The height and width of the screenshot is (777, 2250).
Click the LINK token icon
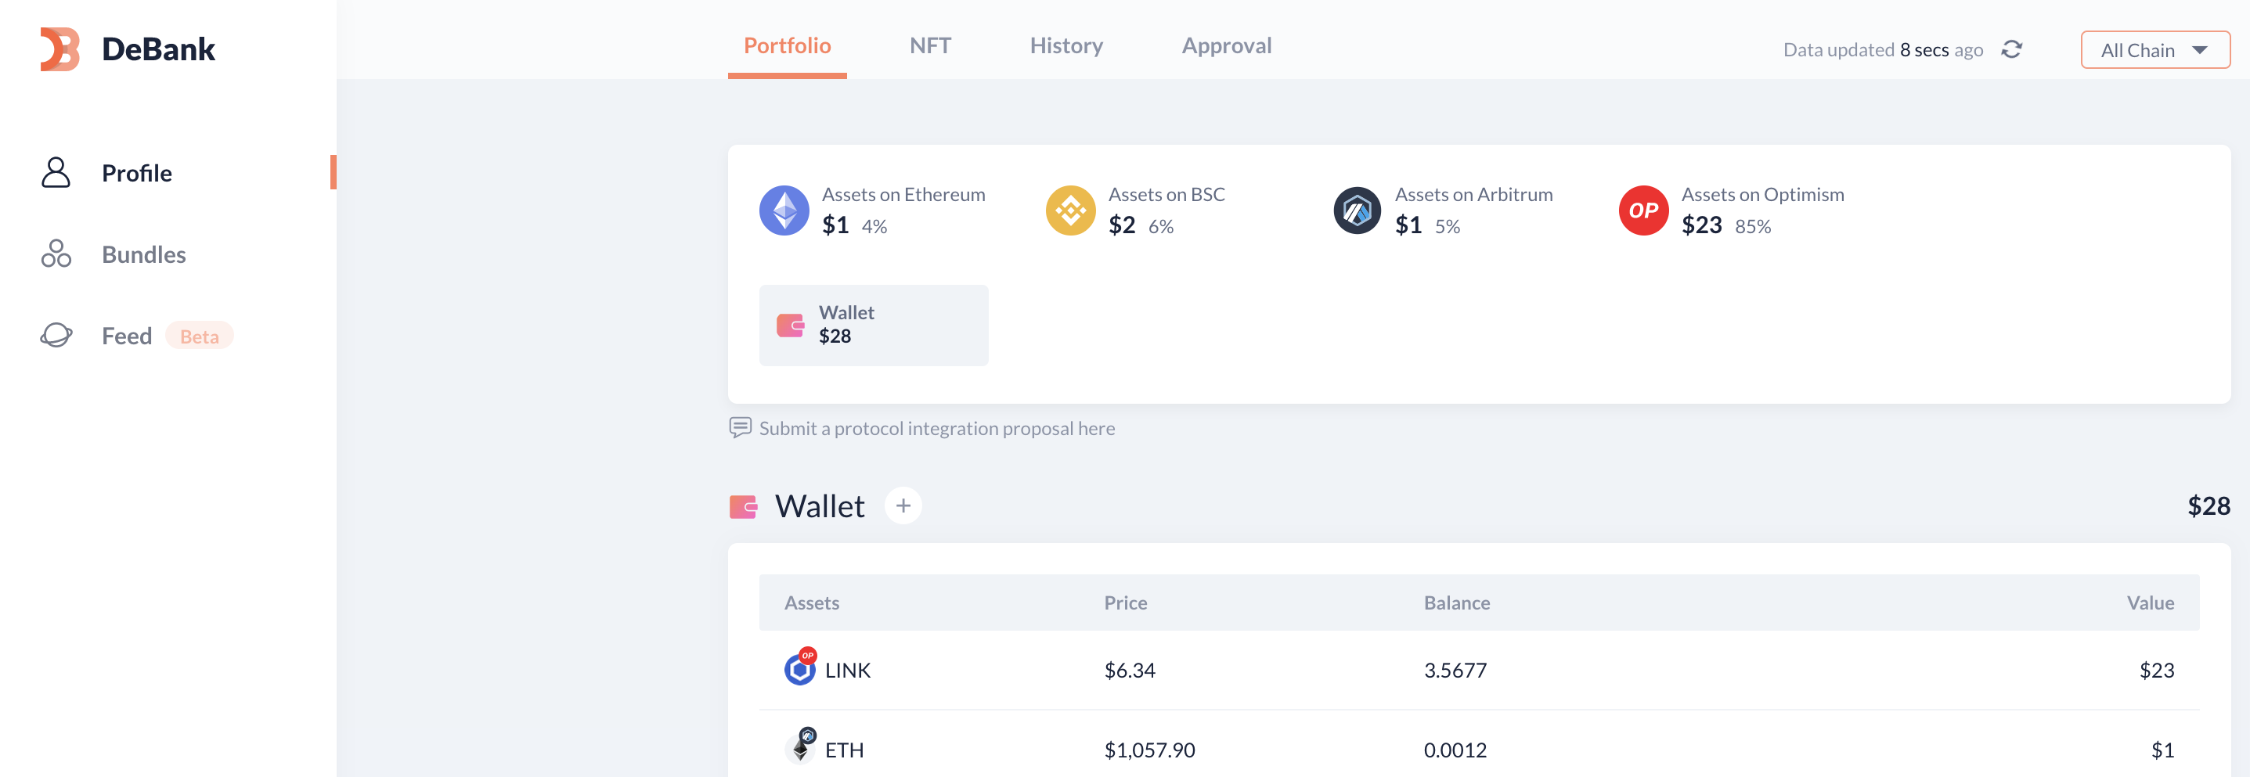coord(799,669)
